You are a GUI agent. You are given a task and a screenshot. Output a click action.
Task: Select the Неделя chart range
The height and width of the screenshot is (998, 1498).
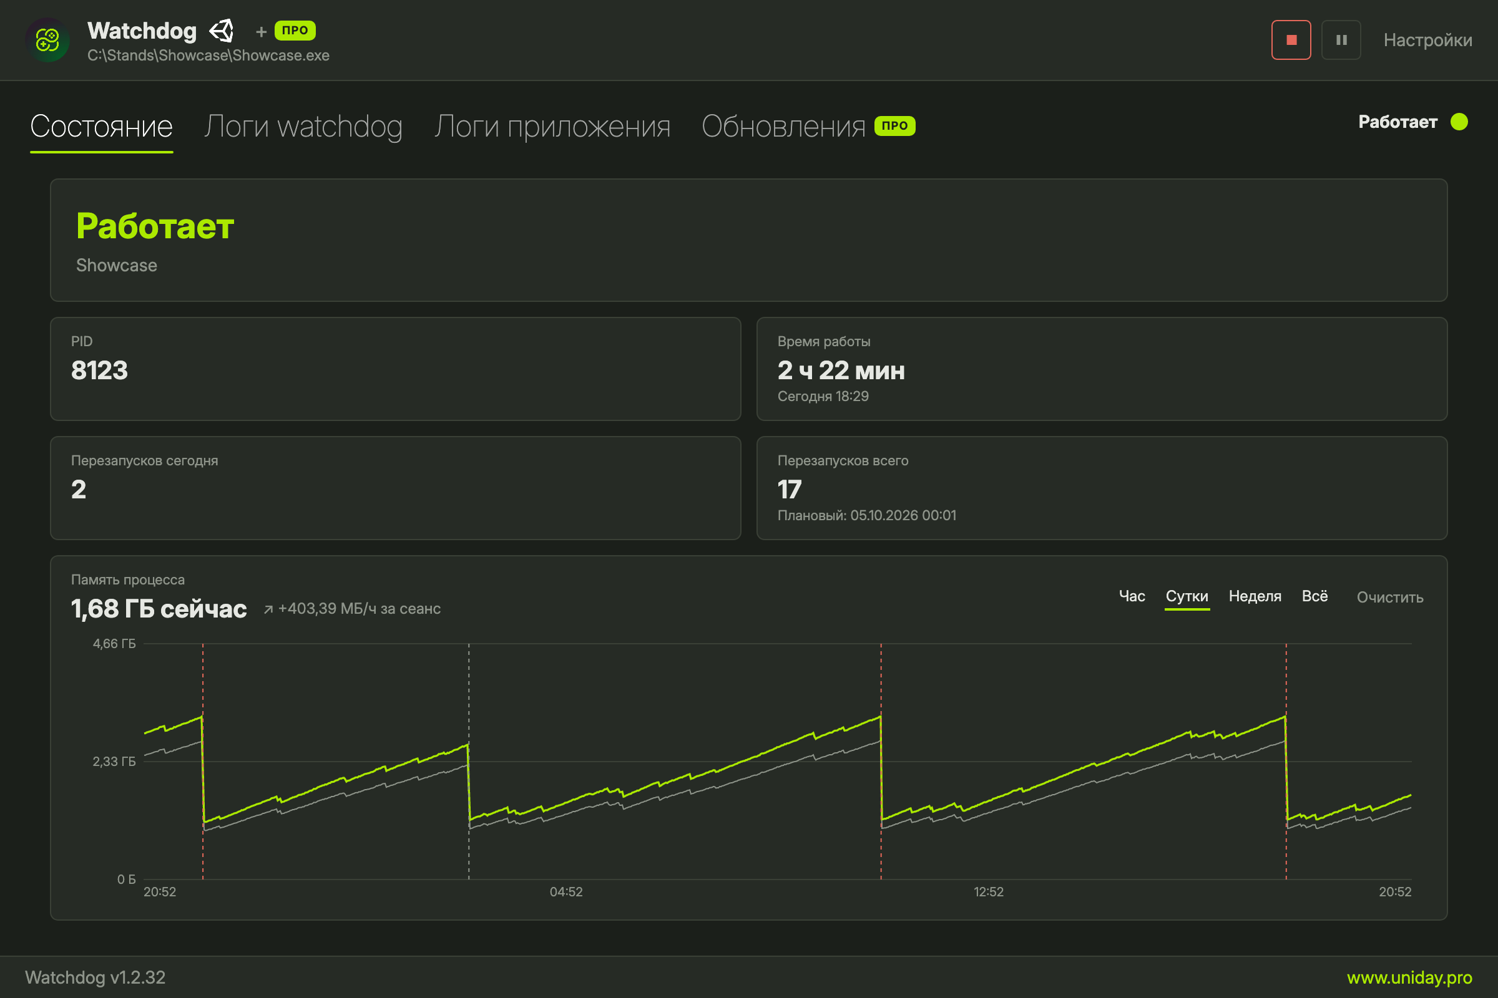pyautogui.click(x=1255, y=596)
